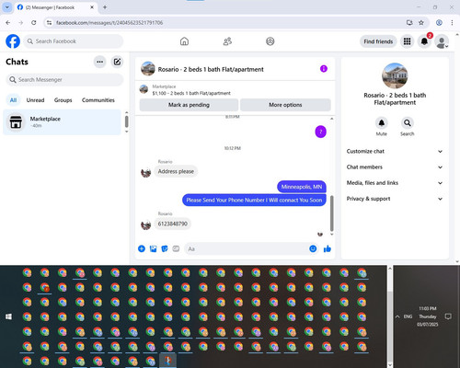
Task: Open the Chrome tab search dropdown arrow
Action: click(x=7, y=7)
